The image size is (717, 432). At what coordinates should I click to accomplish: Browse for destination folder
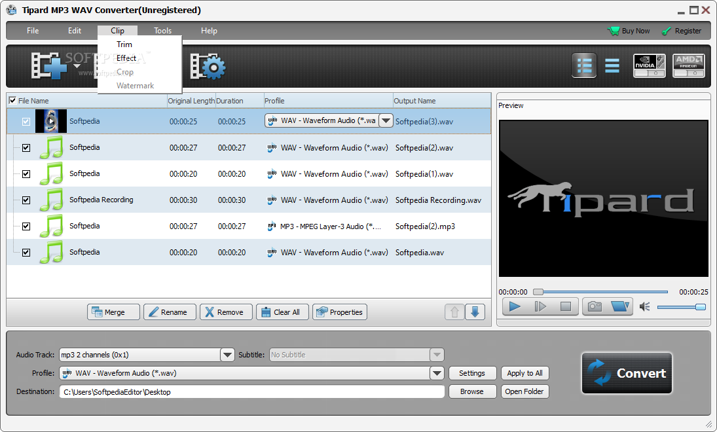pyautogui.click(x=472, y=391)
